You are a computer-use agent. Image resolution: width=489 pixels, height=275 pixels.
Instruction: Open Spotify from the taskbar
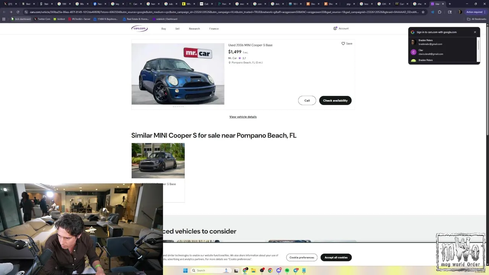click(287, 270)
